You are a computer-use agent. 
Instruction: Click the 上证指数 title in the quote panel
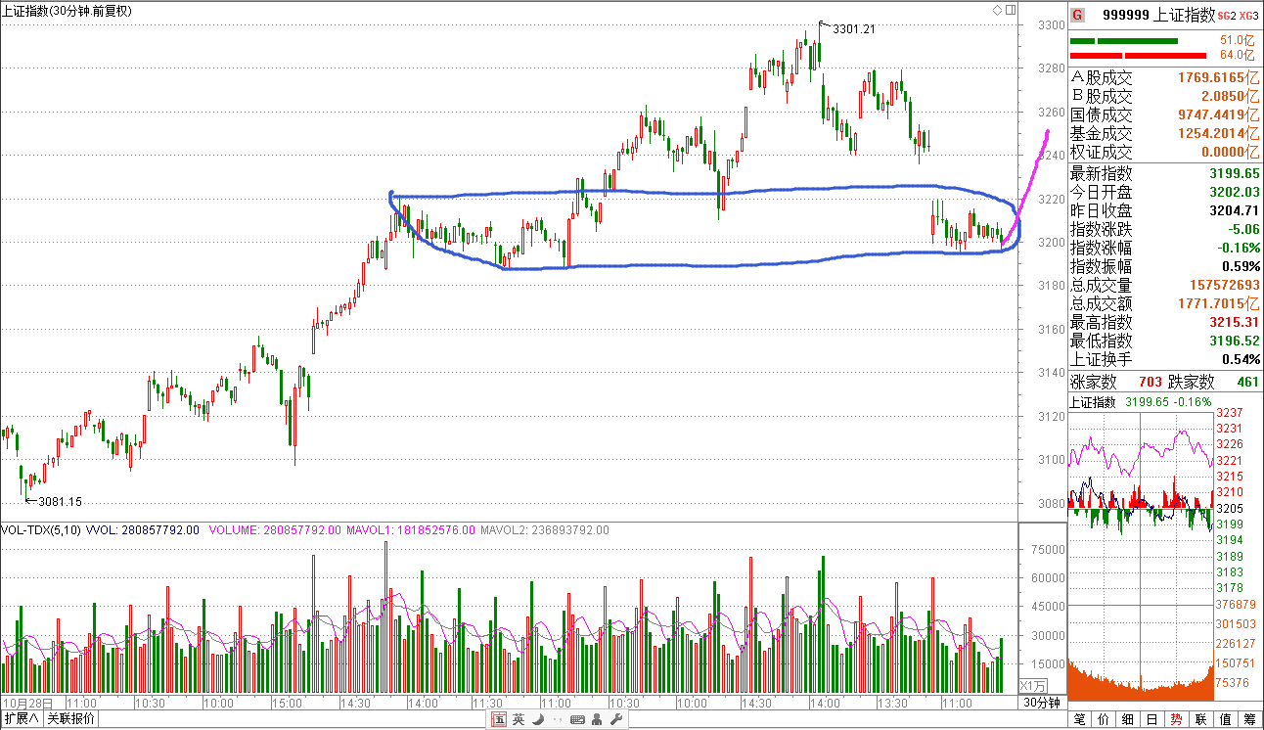(x=1185, y=15)
